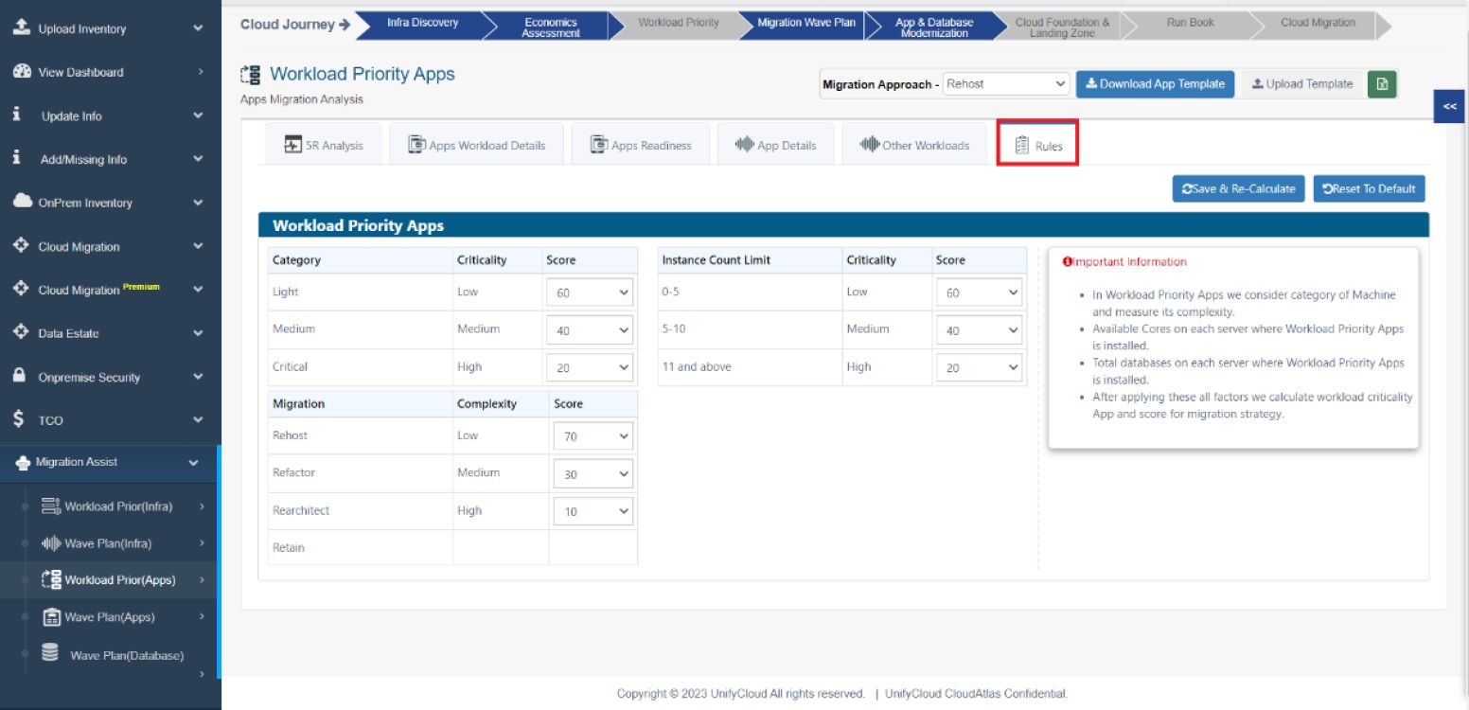Switch to the Apps Workload Details tab
The height and width of the screenshot is (710, 1469).
(x=476, y=145)
